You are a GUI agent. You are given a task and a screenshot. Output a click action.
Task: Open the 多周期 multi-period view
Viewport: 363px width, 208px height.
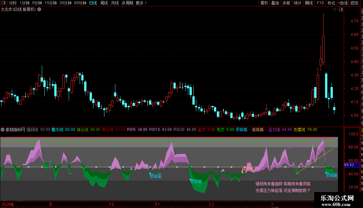click(127, 3)
